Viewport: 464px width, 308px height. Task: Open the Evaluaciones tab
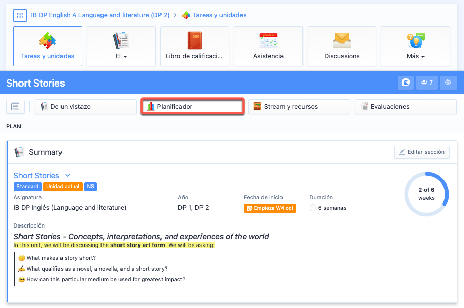pos(405,107)
